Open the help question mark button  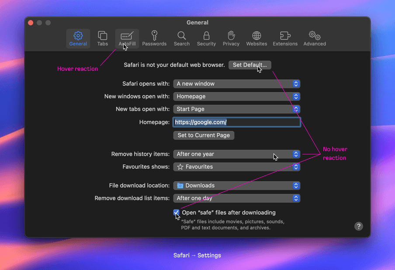pos(359,226)
